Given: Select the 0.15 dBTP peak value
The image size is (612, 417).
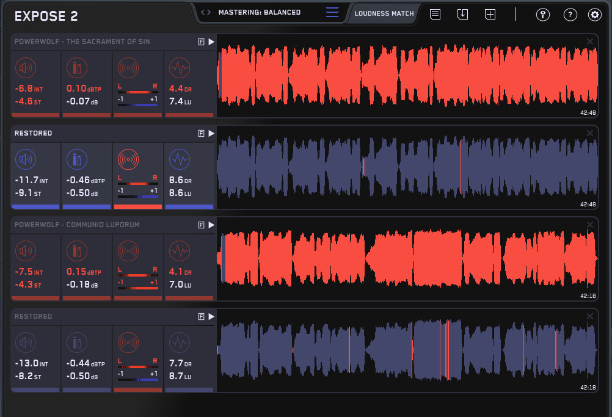Looking at the screenshot, I should point(84,272).
